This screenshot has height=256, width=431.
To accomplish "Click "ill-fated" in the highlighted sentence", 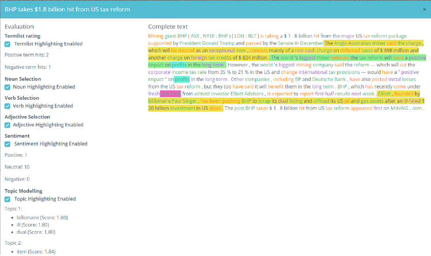I will pos(412,101).
